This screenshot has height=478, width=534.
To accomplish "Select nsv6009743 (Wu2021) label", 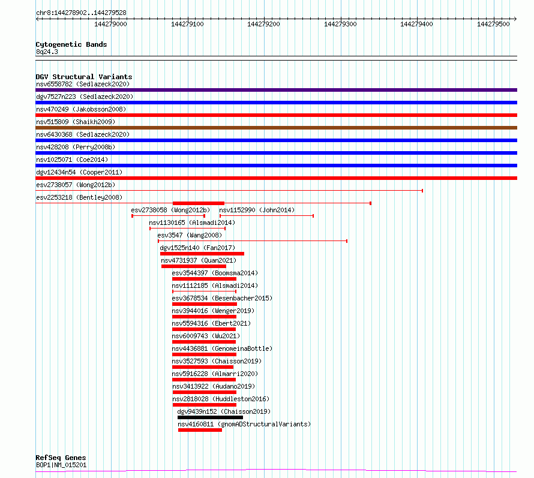I will click(x=206, y=336).
